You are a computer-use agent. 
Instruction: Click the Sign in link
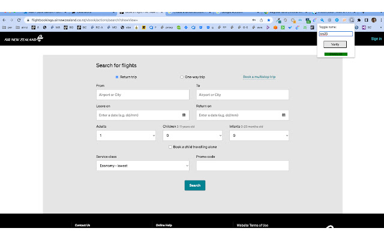click(376, 38)
